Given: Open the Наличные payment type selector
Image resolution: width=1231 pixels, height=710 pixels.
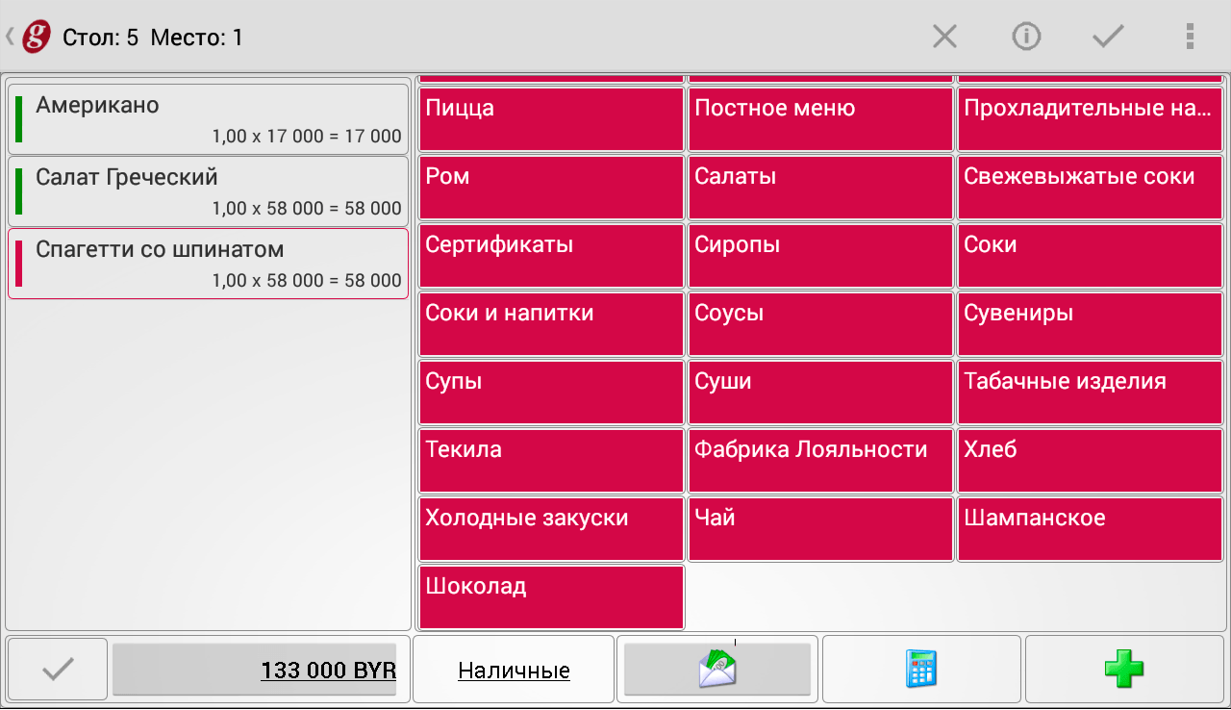Looking at the screenshot, I should pyautogui.click(x=514, y=670).
